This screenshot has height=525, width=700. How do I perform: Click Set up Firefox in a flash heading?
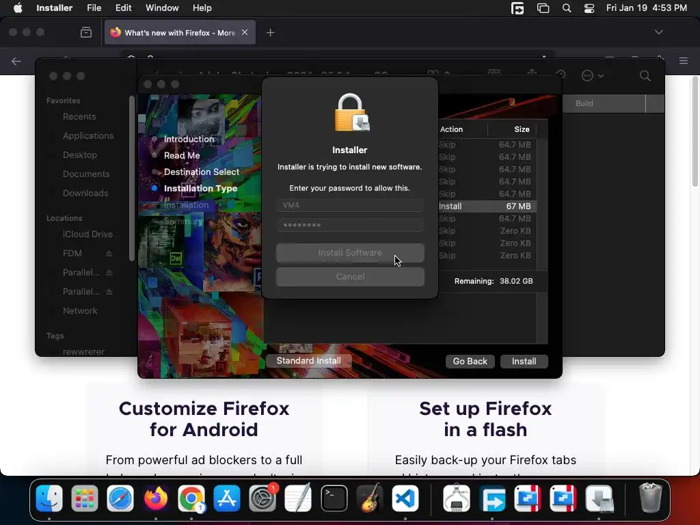point(486,419)
